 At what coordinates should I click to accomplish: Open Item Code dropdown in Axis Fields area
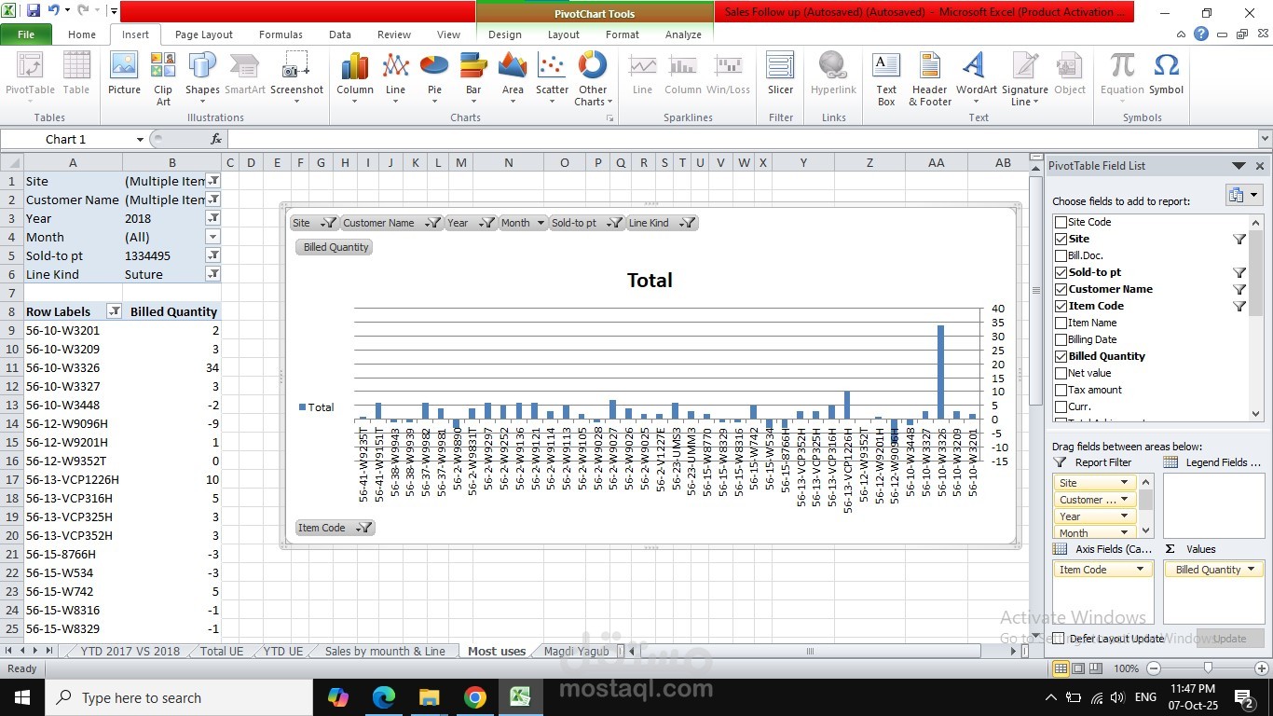pyautogui.click(x=1140, y=570)
